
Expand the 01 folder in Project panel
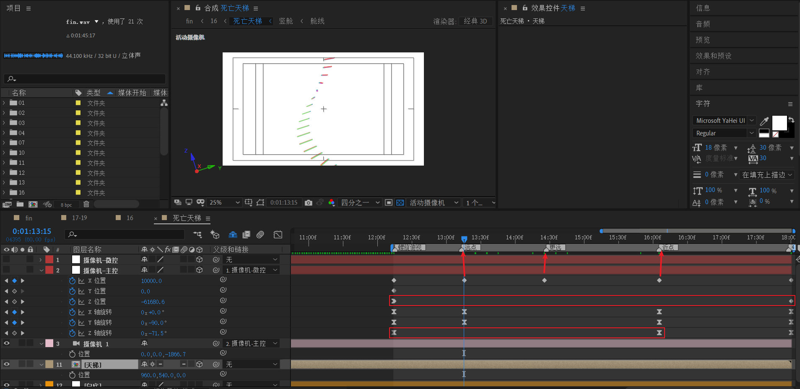pos(4,103)
